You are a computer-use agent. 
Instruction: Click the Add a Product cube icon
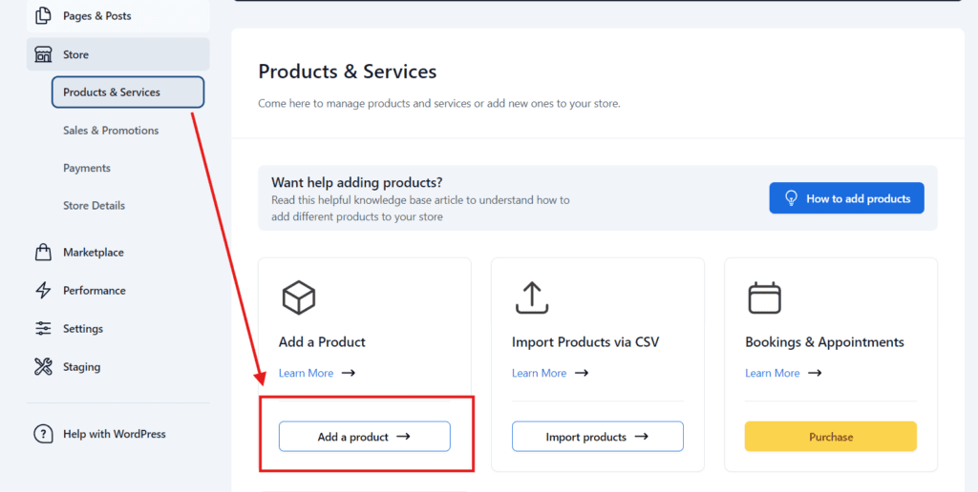coord(299,297)
